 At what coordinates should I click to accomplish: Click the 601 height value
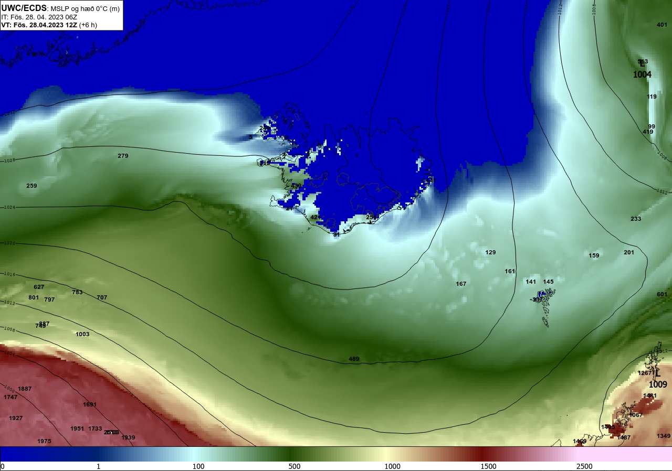click(x=662, y=294)
